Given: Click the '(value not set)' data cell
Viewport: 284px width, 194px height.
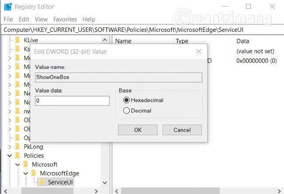Looking at the screenshot, I should [x=255, y=51].
